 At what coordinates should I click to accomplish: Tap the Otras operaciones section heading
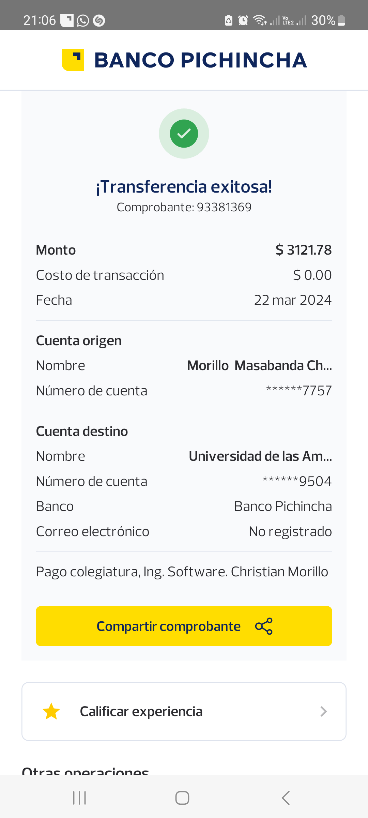click(x=86, y=771)
